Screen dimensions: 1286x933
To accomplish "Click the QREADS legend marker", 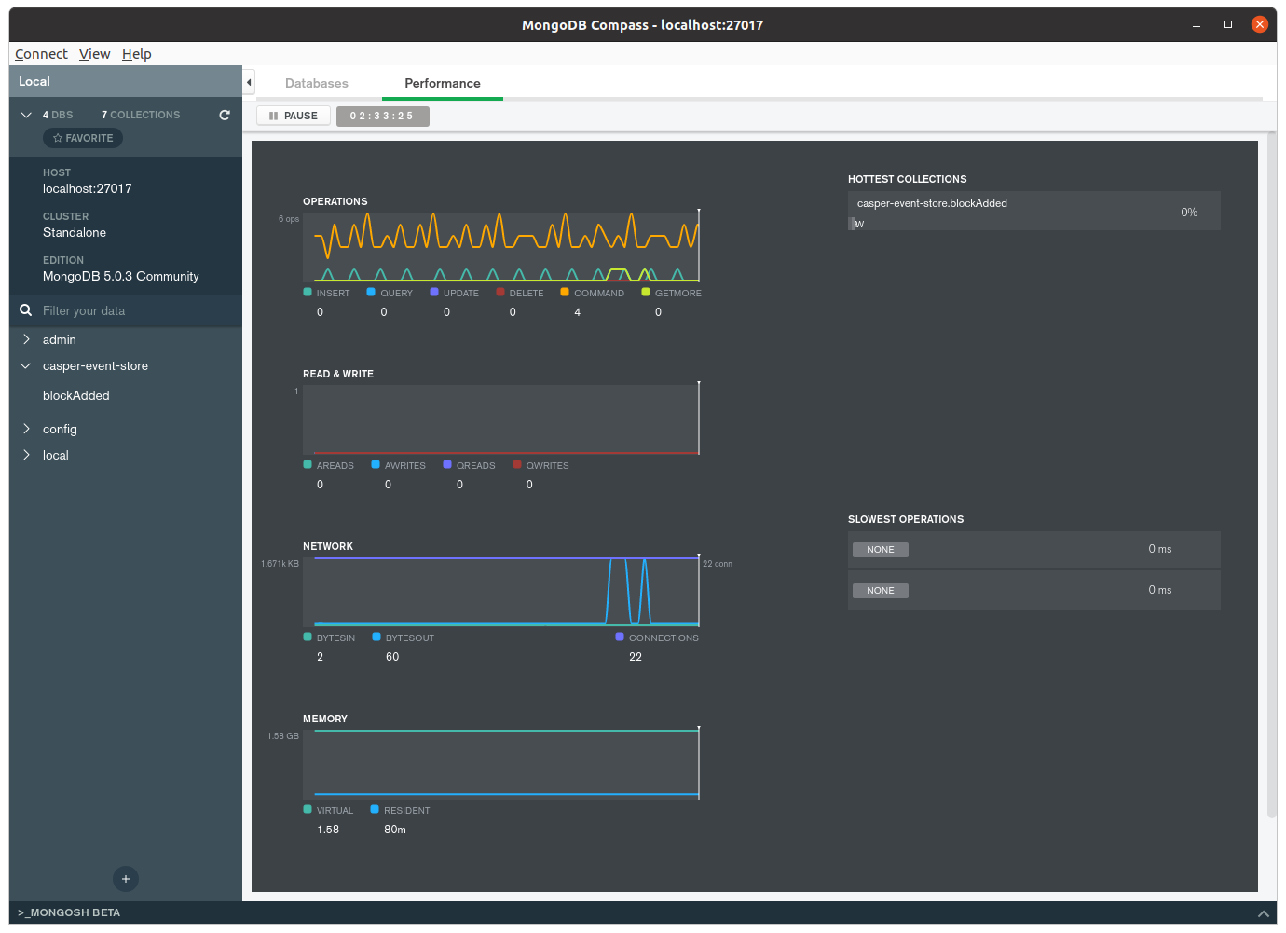I will (x=447, y=464).
